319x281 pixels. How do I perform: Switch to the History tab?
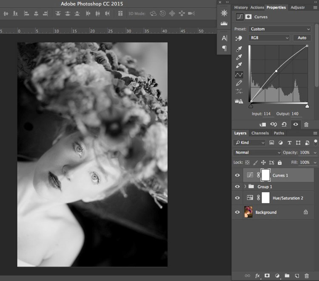point(241,8)
